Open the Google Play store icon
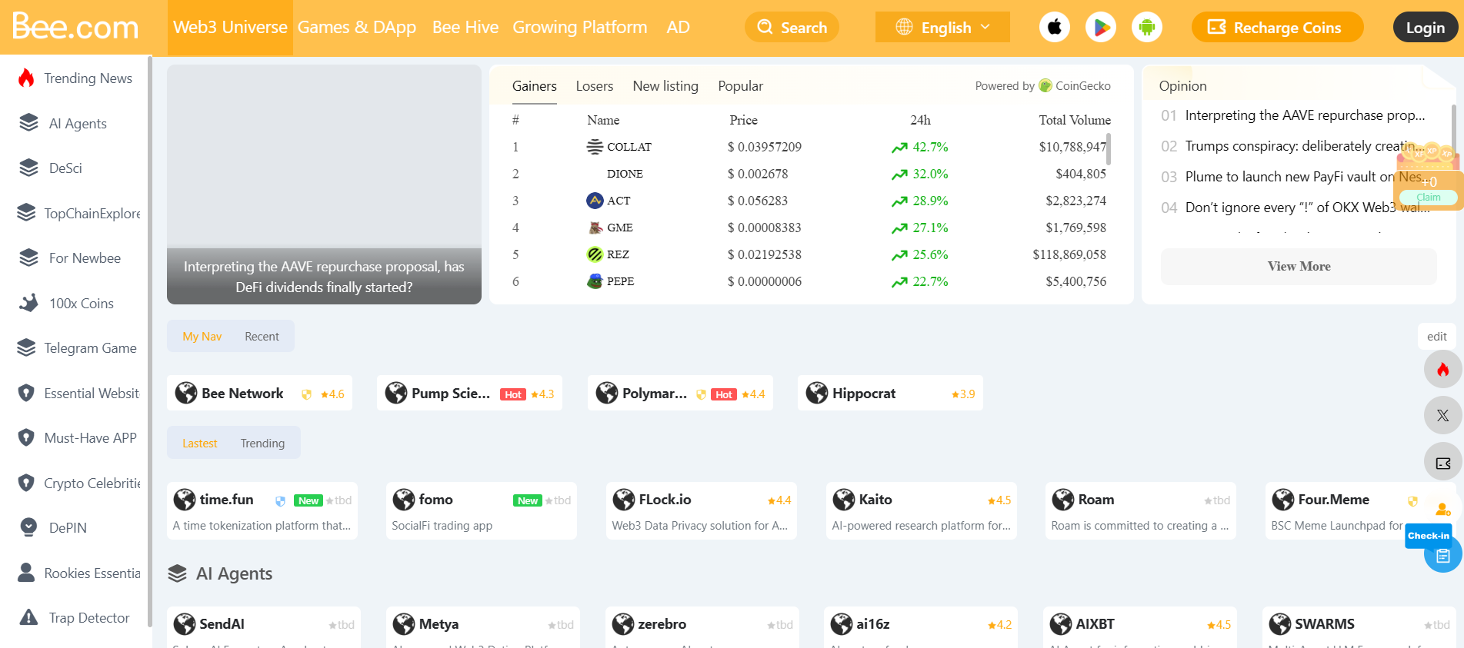This screenshot has width=1464, height=648. [1101, 28]
